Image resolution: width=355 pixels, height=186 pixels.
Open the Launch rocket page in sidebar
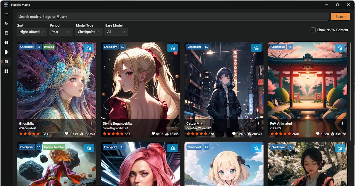point(7,23)
